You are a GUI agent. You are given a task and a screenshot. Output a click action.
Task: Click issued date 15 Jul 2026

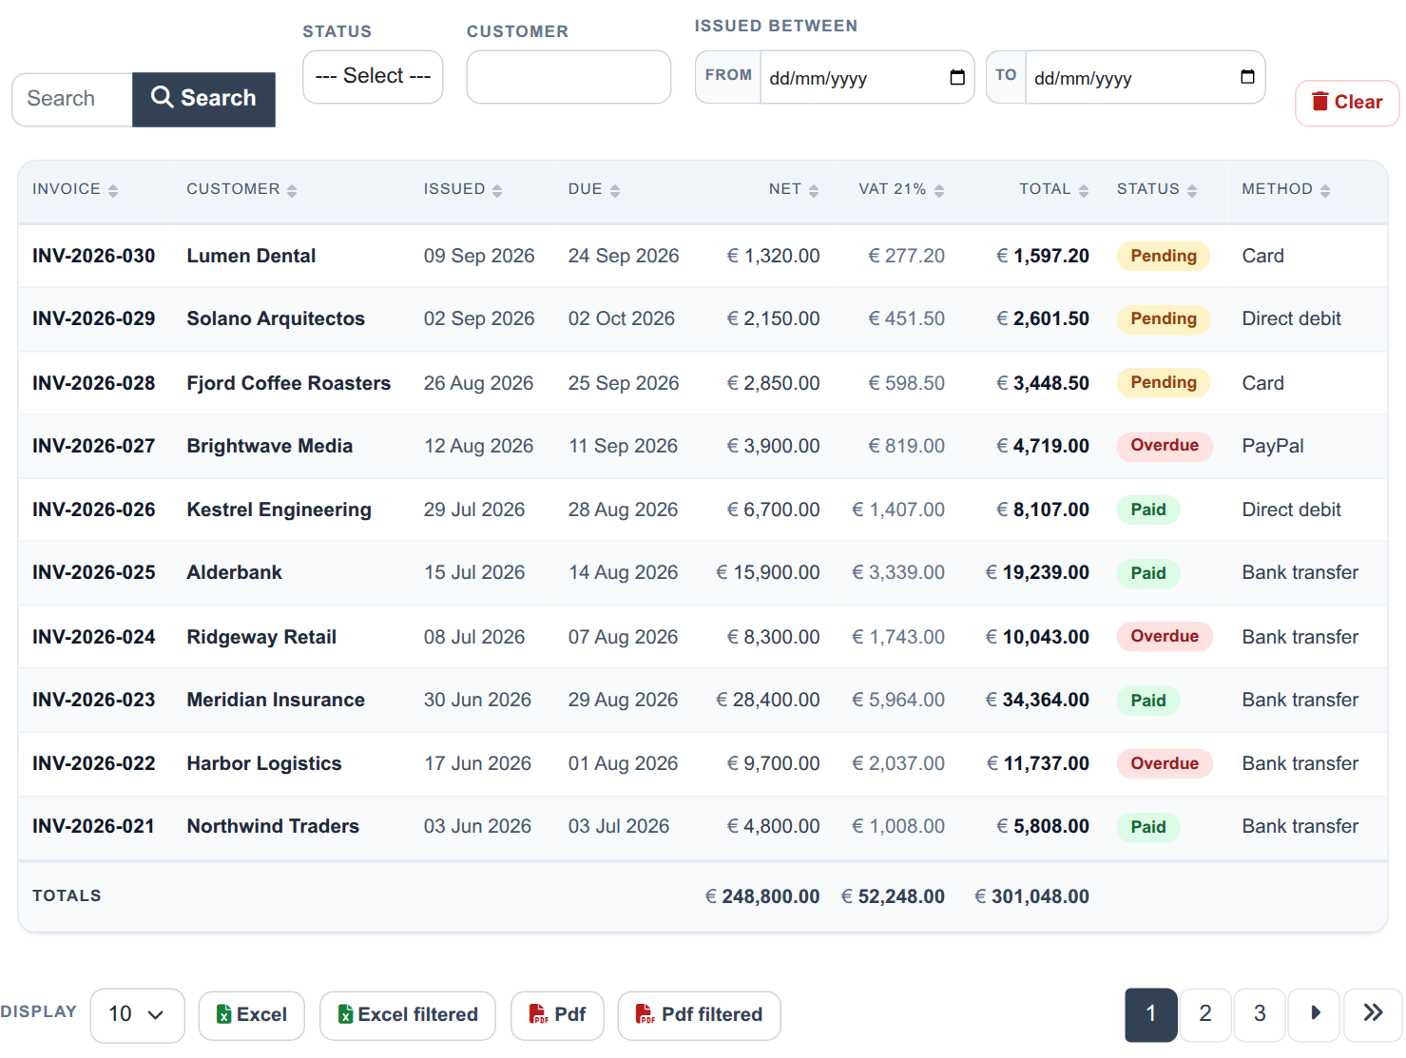(474, 572)
